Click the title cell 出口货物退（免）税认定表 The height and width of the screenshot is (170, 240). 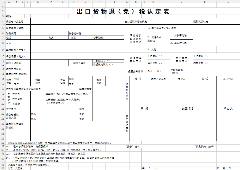[123, 11]
